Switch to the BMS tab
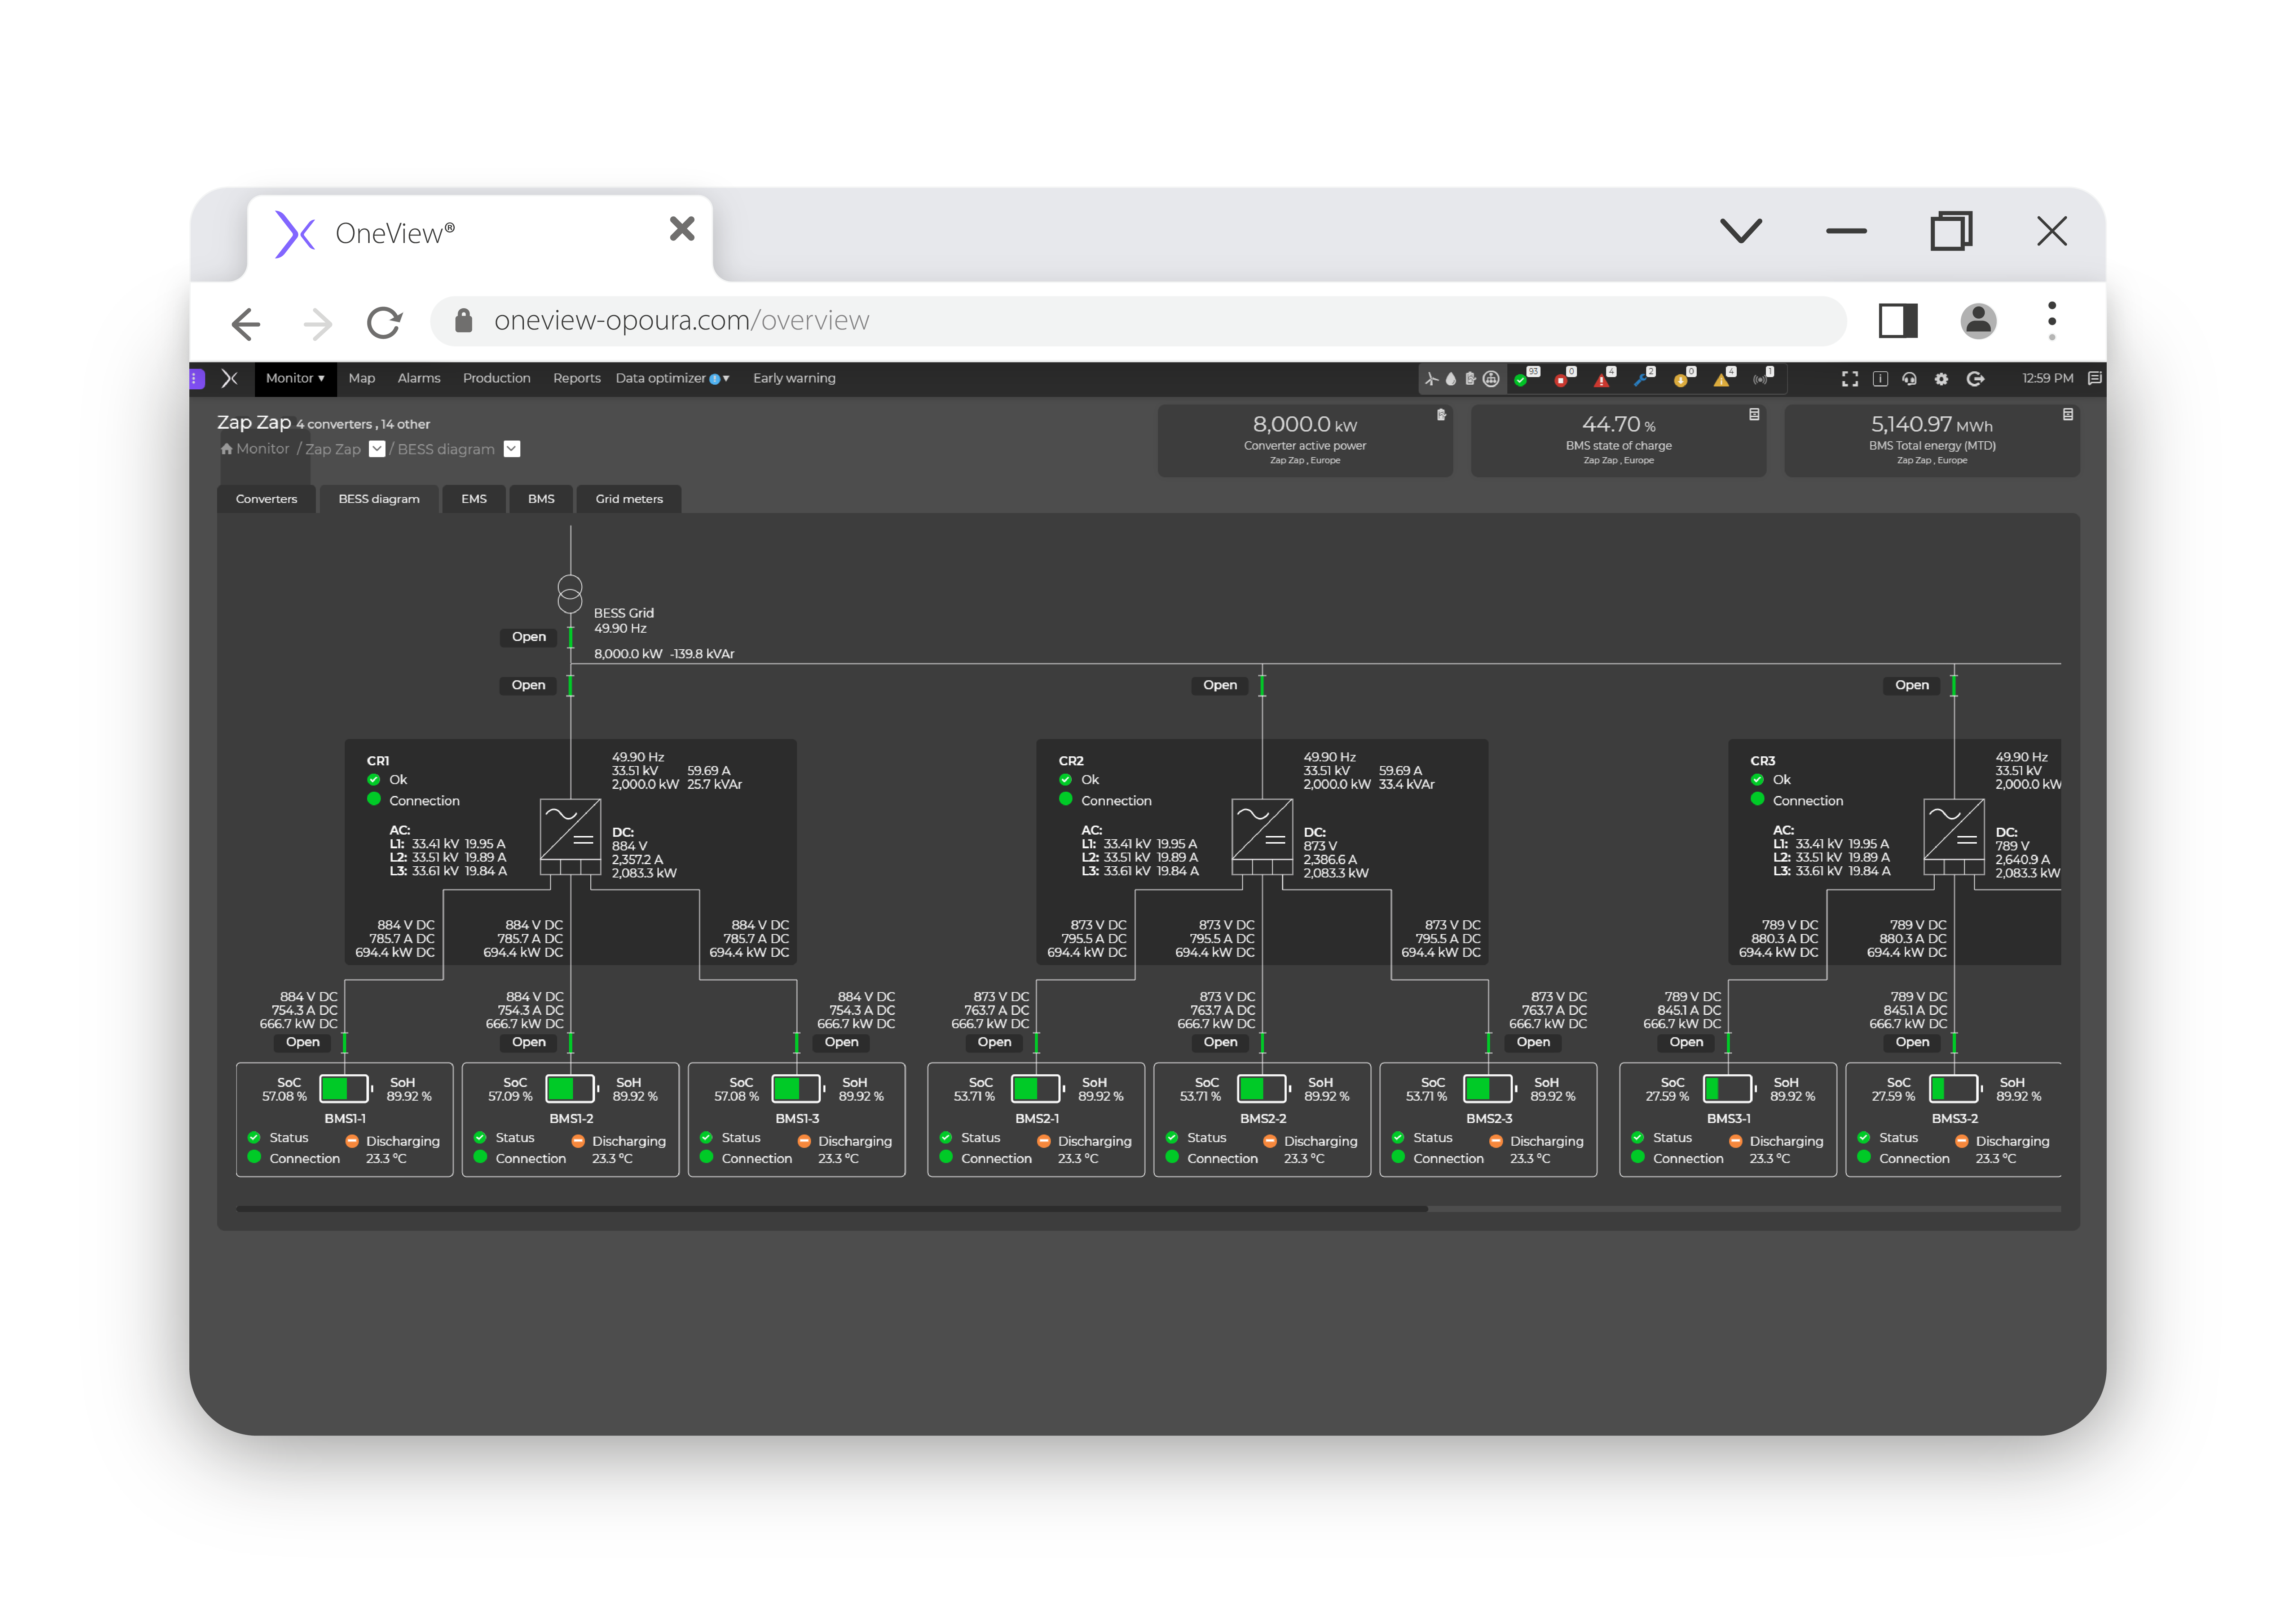This screenshot has width=2296, height=1623. pyautogui.click(x=541, y=499)
